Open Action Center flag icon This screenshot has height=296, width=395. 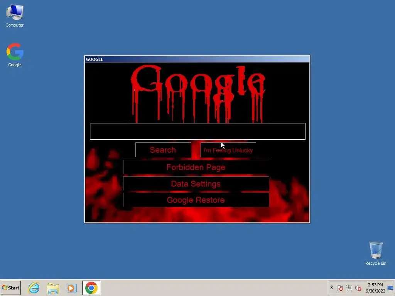(339, 288)
